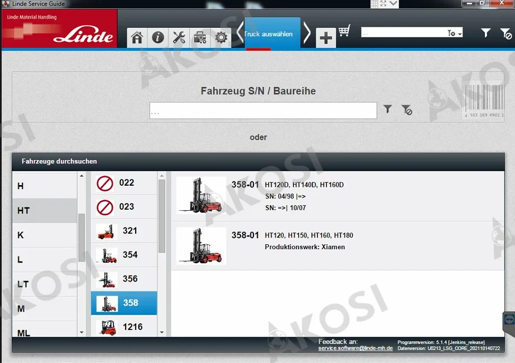Viewport: 515px width, 363px height.
Task: Open service.software@linde-mh.de feedback link
Action: pos(355,349)
